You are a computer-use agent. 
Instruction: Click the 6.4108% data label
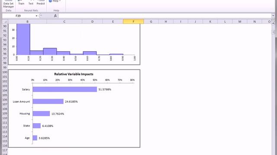[48, 126]
